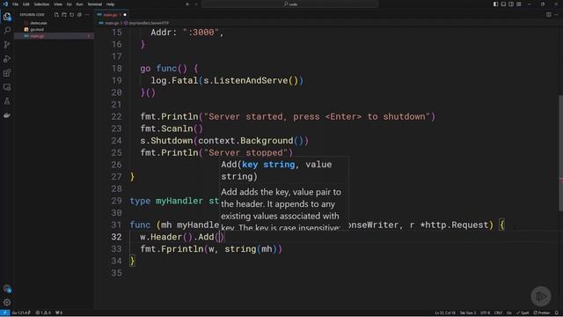The width and height of the screenshot is (563, 317).
Task: Open Explorer more actions ellipsis
Action: pos(87,15)
